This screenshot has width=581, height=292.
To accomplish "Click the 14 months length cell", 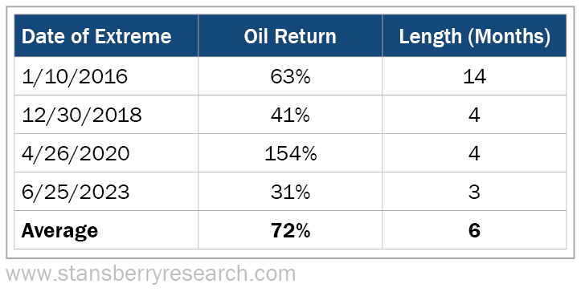I will pyautogui.click(x=474, y=76).
